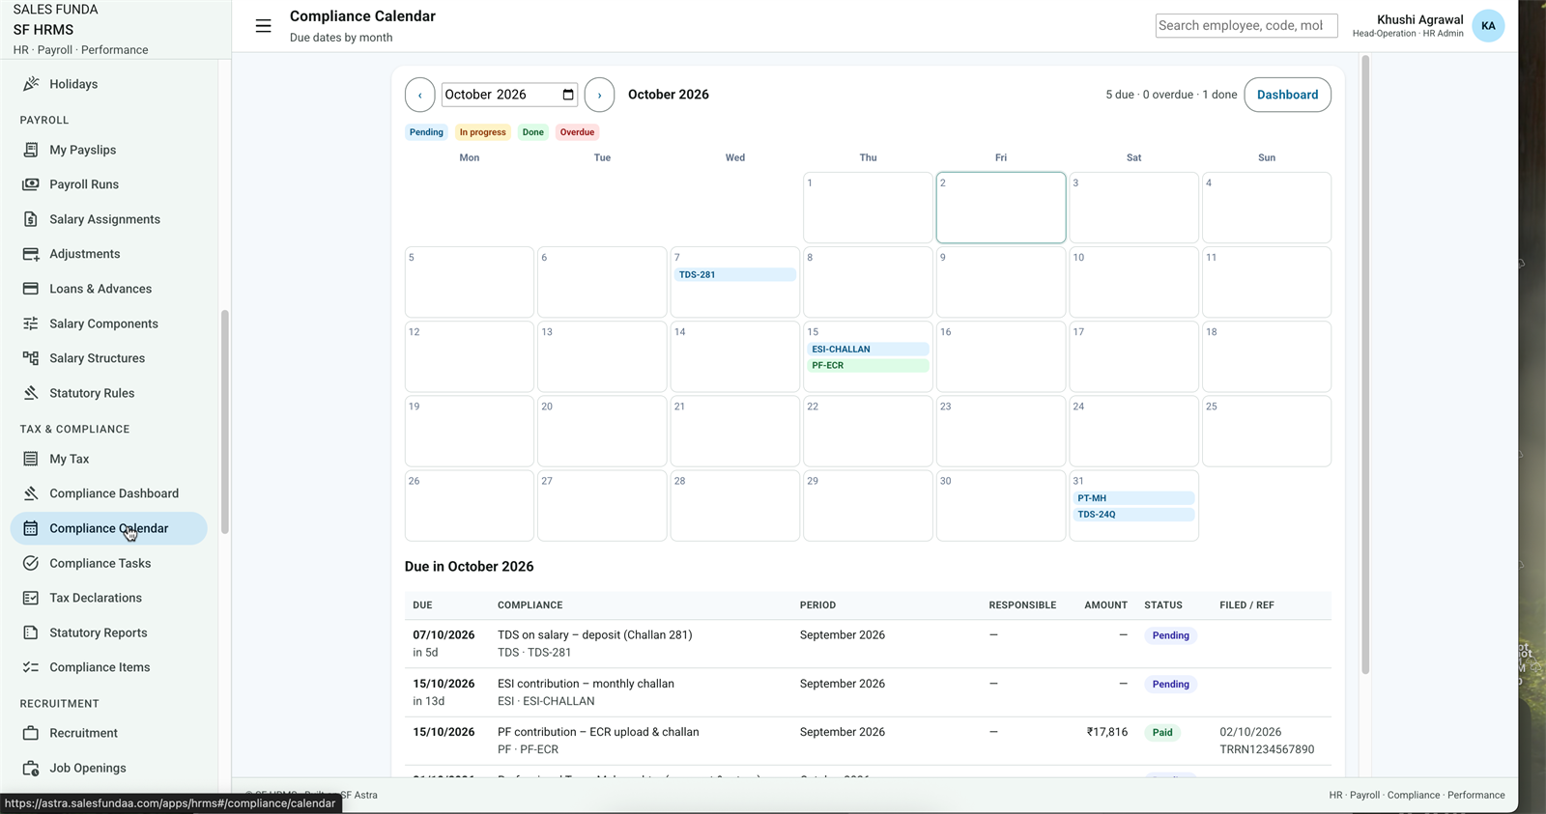The width and height of the screenshot is (1546, 814).
Task: Open the month picker calendar icon
Action: 568,95
